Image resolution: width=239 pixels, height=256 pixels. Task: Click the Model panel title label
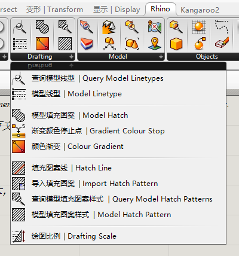118,57
